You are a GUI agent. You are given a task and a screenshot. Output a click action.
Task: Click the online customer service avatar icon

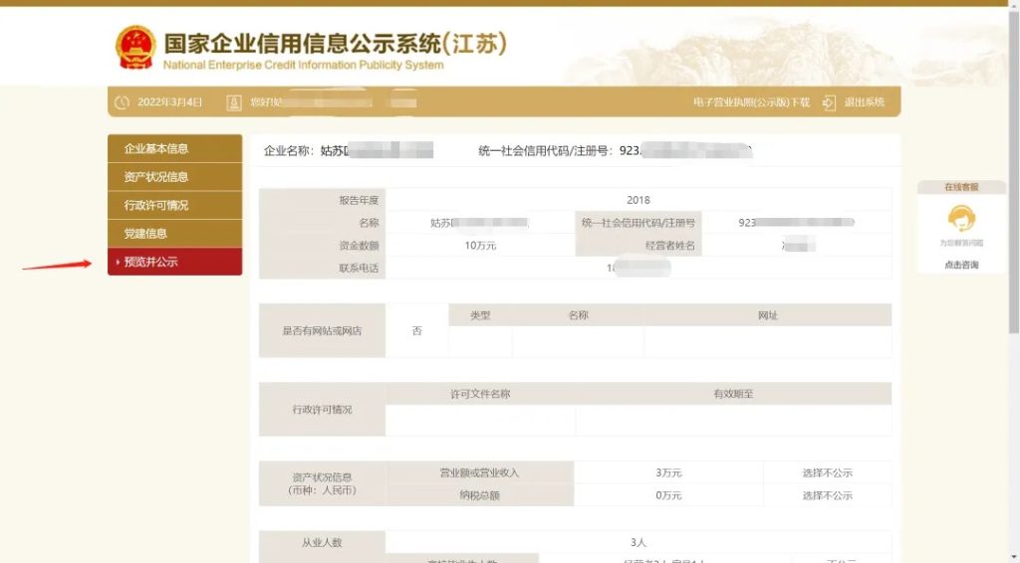click(x=960, y=218)
